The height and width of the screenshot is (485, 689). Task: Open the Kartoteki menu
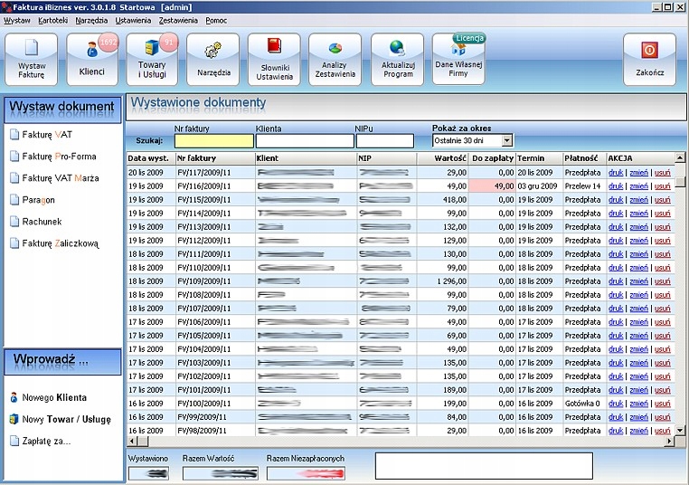pyautogui.click(x=52, y=20)
